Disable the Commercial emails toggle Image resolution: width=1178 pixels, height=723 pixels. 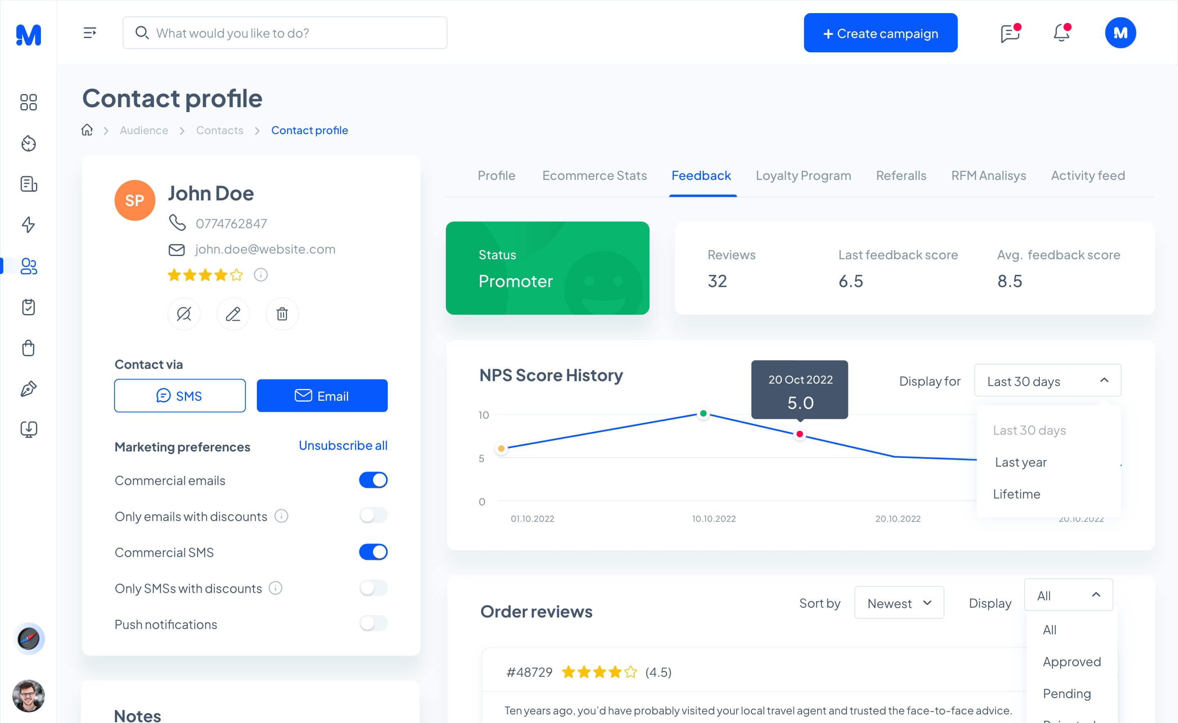coord(373,480)
